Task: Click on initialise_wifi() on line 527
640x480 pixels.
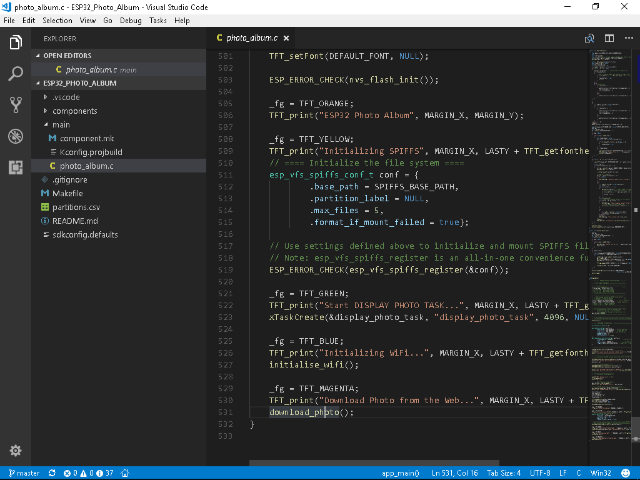Action: pos(314,364)
